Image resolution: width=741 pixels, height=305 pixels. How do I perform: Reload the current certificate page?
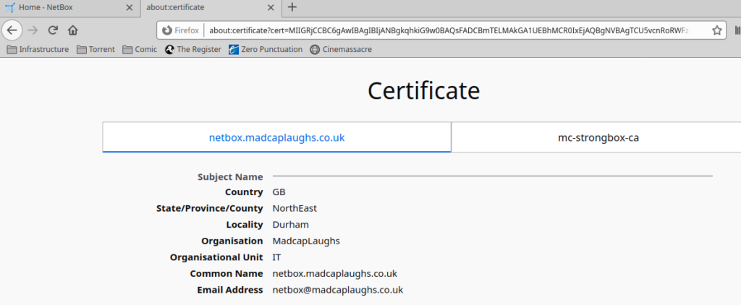pyautogui.click(x=53, y=30)
